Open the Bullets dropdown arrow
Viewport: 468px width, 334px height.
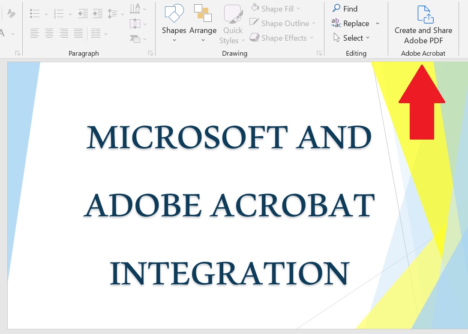pos(46,14)
